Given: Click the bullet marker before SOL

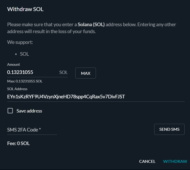Looking at the screenshot, I should 16,54.
